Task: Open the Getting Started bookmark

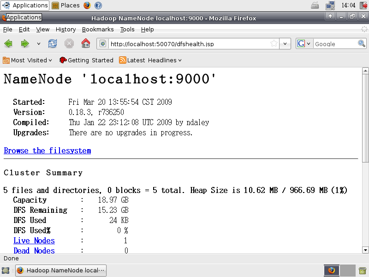Action: click(x=86, y=60)
